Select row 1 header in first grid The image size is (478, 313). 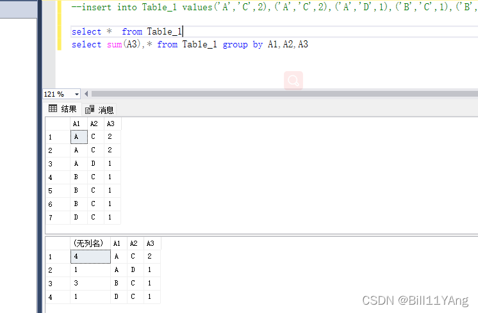click(58, 137)
